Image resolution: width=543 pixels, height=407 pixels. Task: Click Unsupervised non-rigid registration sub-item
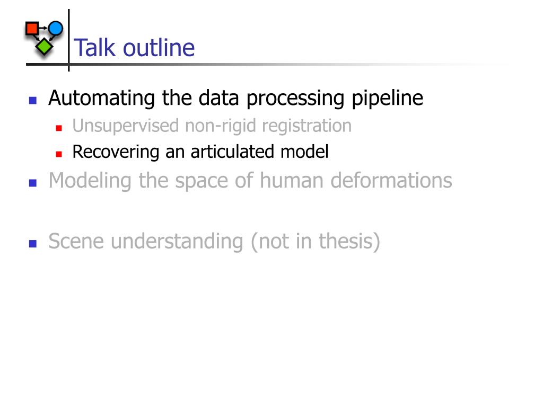[212, 126]
